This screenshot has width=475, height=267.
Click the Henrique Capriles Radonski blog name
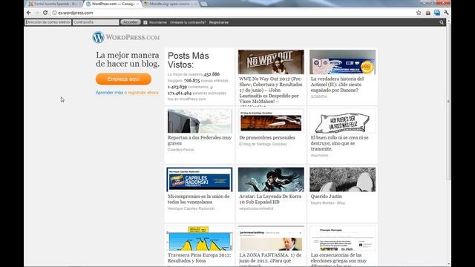tap(191, 208)
